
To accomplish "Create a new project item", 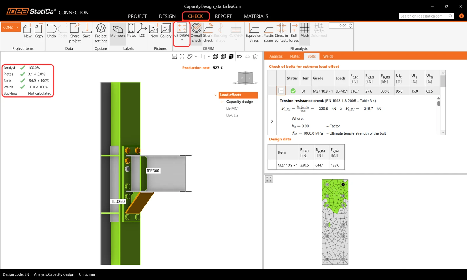I will (27, 31).
